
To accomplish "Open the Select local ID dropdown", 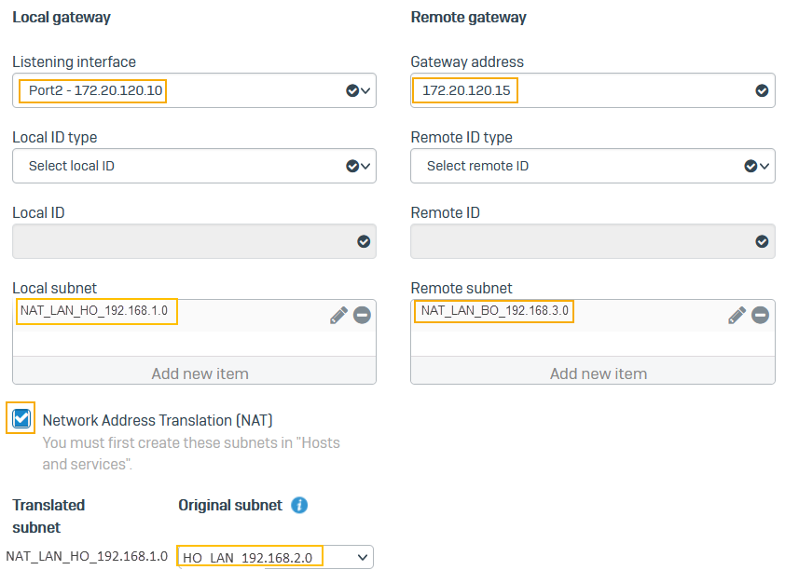I will (x=365, y=166).
